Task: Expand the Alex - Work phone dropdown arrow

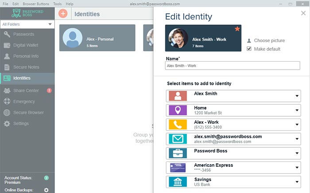Action: pos(297,124)
